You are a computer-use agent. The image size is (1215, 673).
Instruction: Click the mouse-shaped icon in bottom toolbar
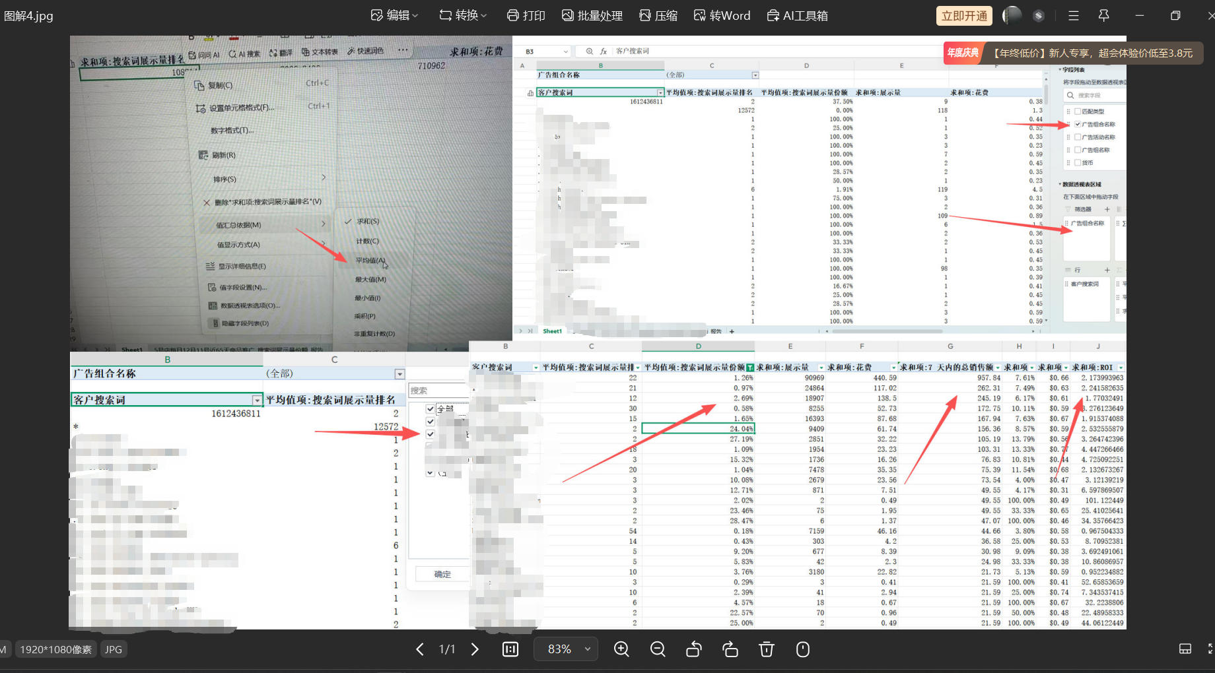point(803,649)
